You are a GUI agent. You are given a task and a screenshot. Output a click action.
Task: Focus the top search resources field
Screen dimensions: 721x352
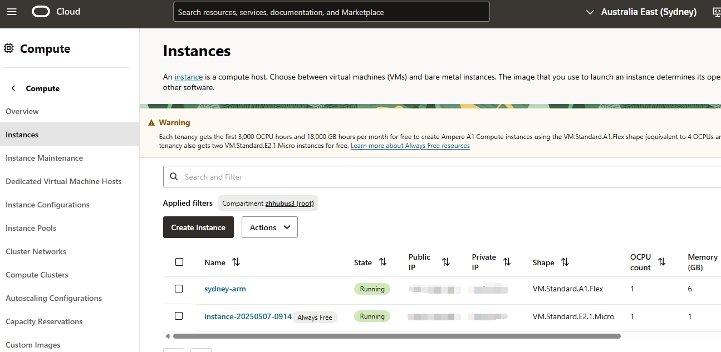[x=331, y=12]
